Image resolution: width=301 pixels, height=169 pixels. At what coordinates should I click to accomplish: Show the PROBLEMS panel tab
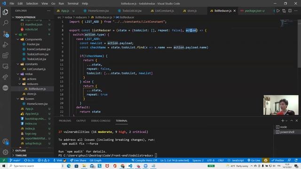click(65, 121)
